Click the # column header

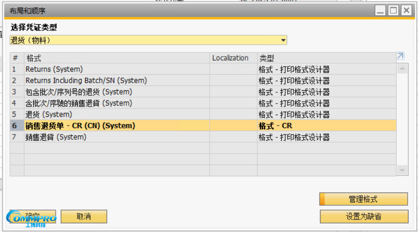pyautogui.click(x=16, y=58)
